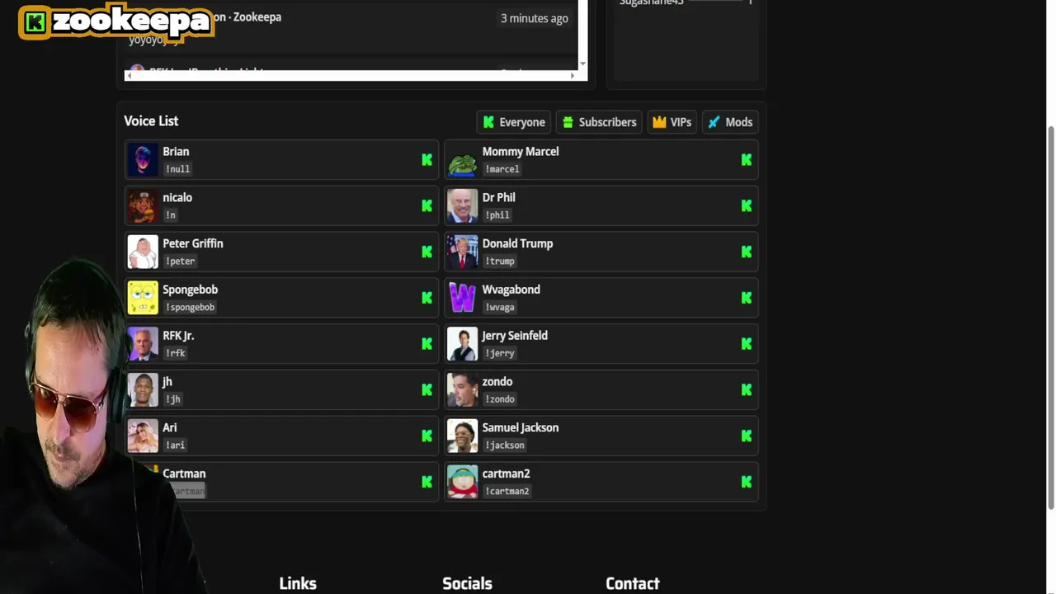Click the chat panel's scroll-right arrow

coord(572,76)
